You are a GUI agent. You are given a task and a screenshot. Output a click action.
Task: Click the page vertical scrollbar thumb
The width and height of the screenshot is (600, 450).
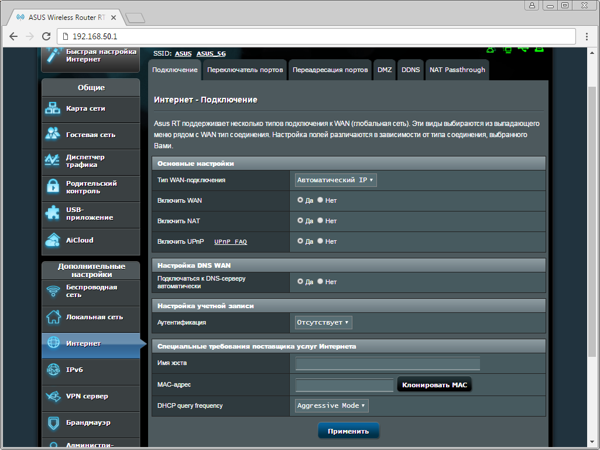point(592,222)
